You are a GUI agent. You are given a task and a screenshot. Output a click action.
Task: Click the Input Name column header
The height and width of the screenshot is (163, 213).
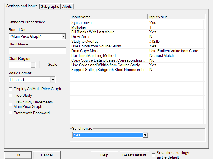[x=109, y=17]
